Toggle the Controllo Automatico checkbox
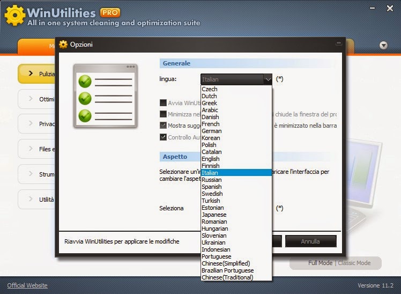401x294 pixels. (163, 137)
